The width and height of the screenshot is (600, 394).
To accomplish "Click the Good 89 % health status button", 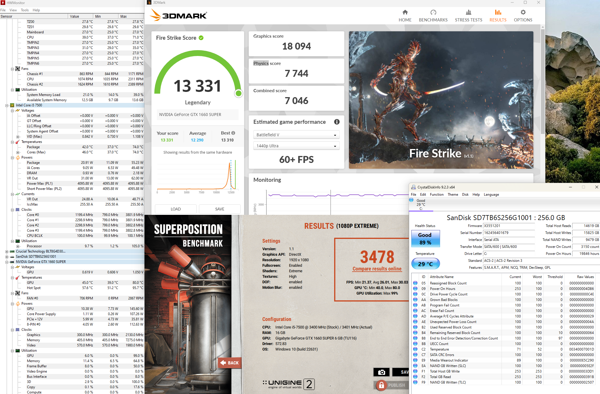I will [x=425, y=239].
